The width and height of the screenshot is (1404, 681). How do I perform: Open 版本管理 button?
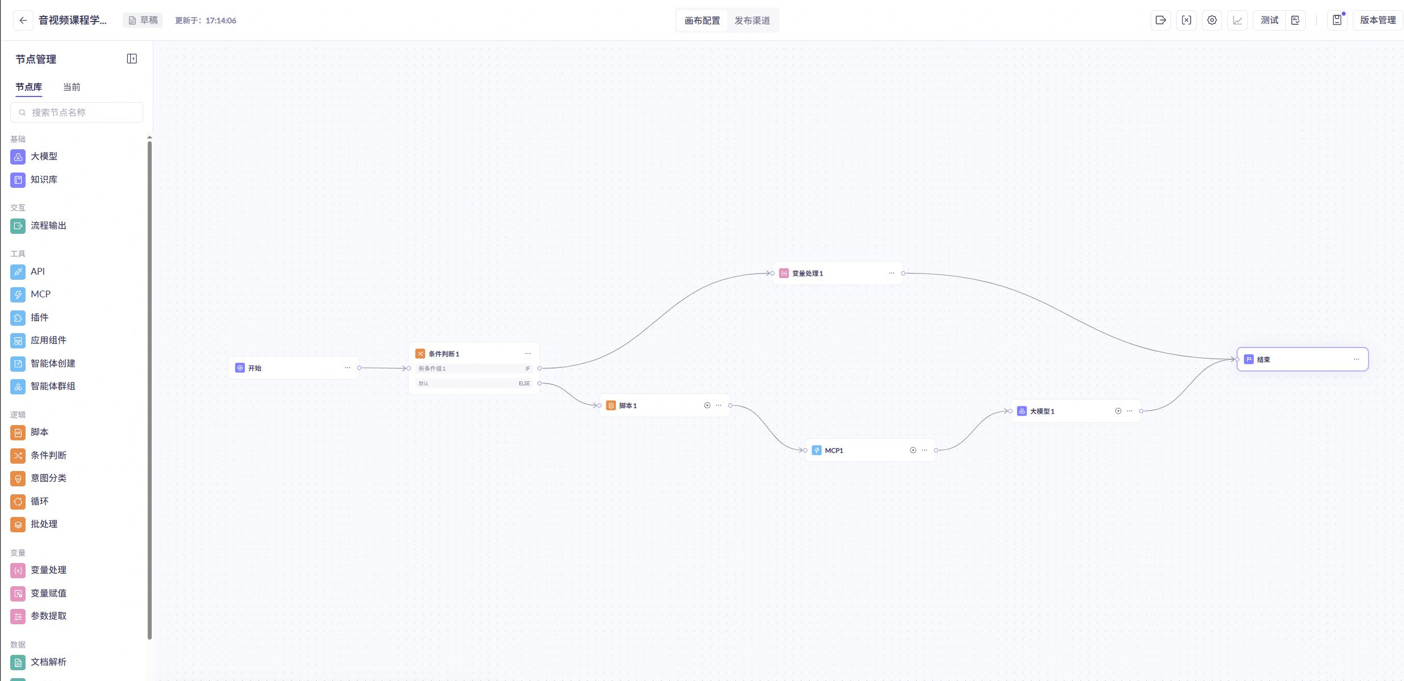(x=1378, y=20)
